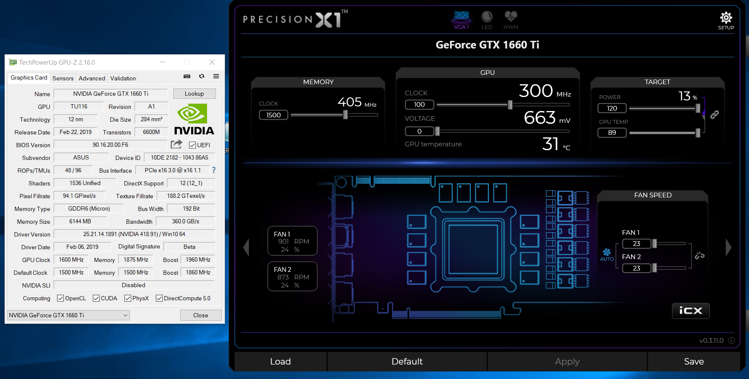
Task: Click the fan speed link icon
Action: (699, 255)
